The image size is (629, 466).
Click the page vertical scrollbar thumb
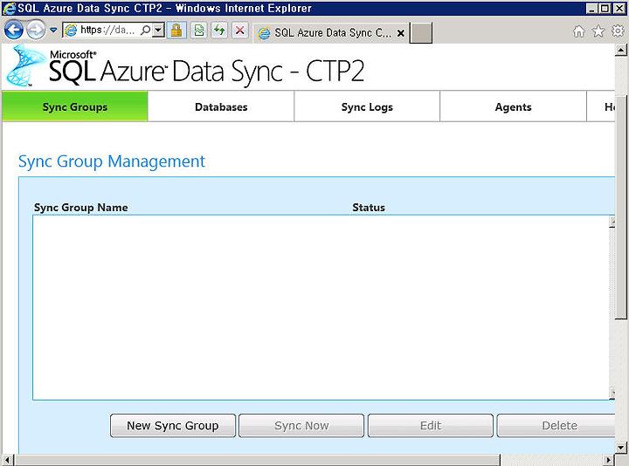point(621,208)
